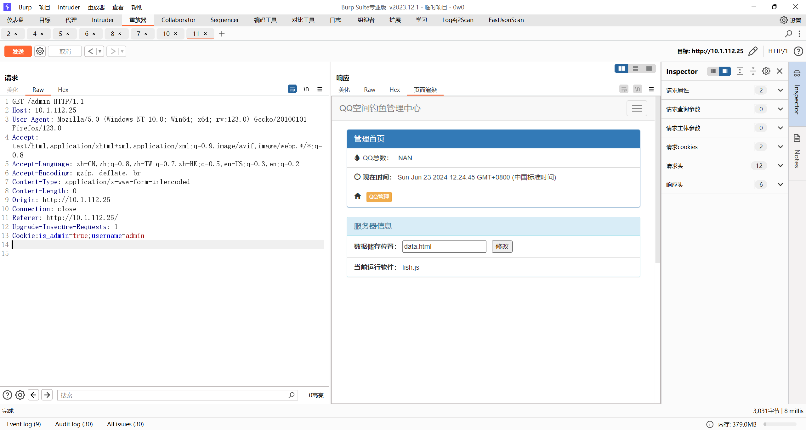Open Inspector settings gear
The image size is (806, 430).
(766, 71)
